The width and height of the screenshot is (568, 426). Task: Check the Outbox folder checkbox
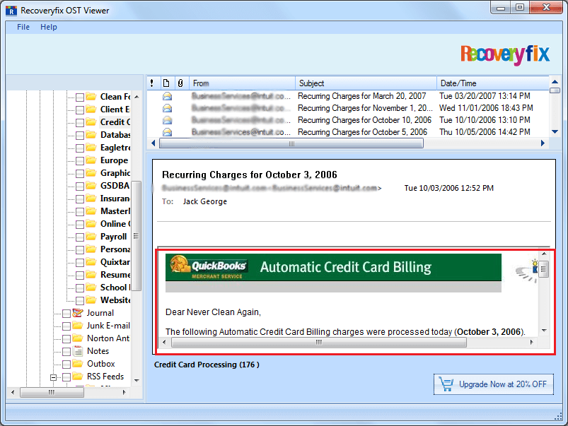coord(66,364)
